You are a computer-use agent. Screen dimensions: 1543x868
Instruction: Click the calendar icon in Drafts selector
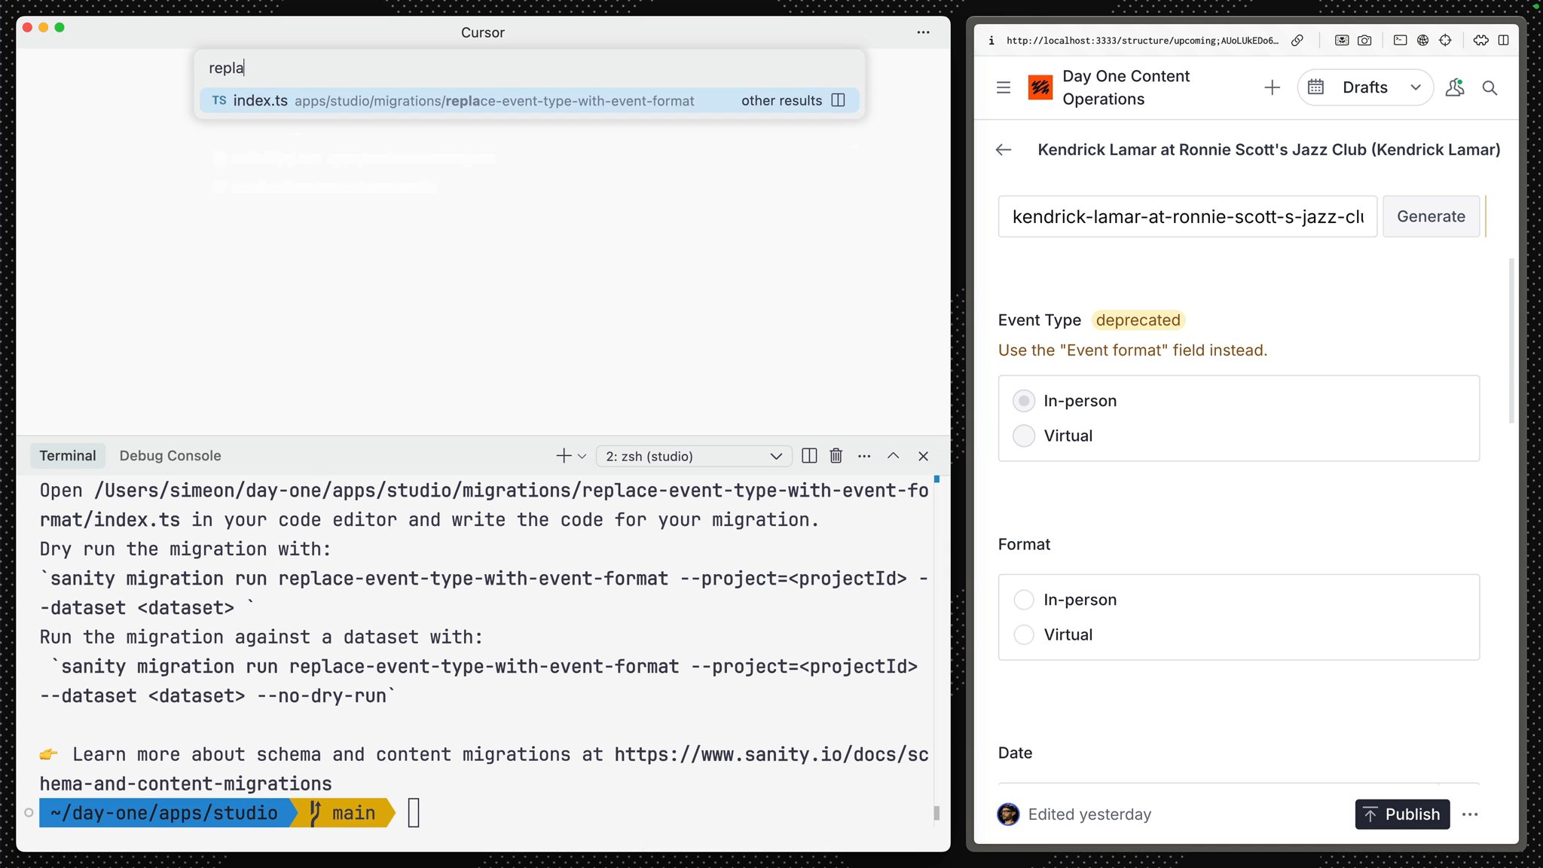coord(1315,87)
